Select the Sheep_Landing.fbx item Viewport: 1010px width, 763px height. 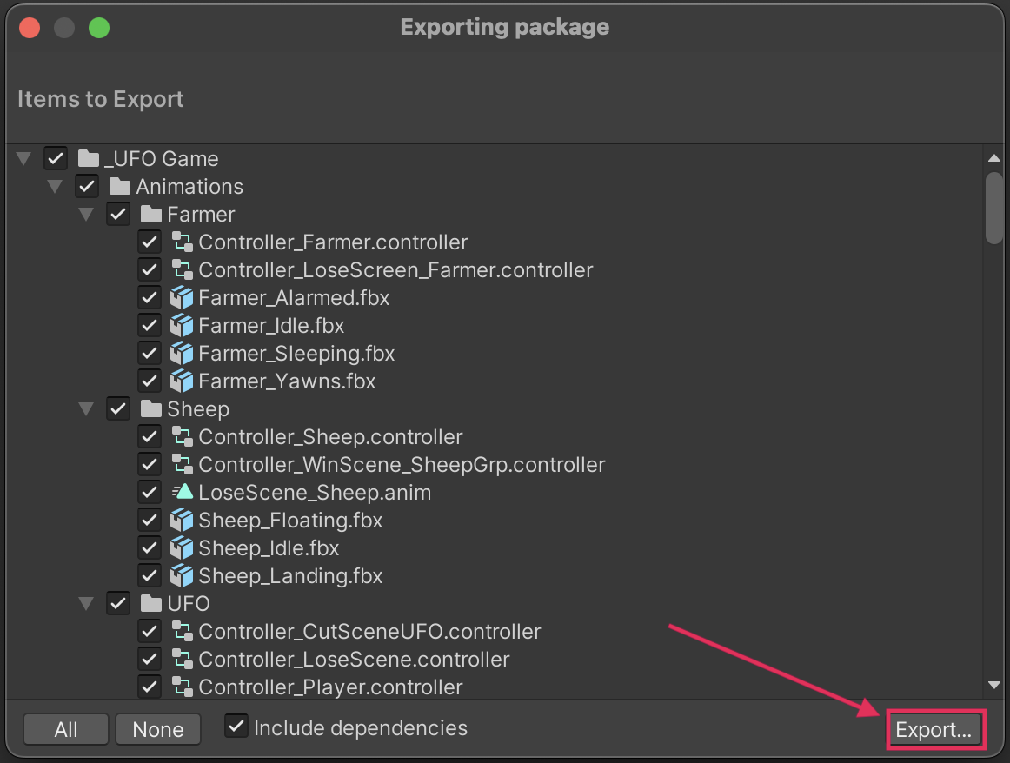click(x=290, y=576)
